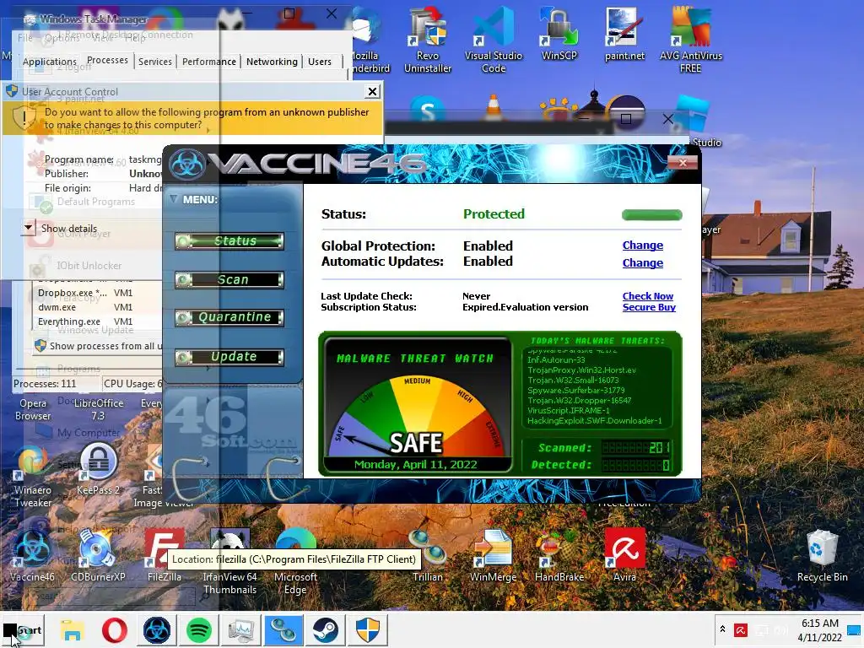Open Spotify from taskbar
Viewport: 864px width, 648px height.
199,629
